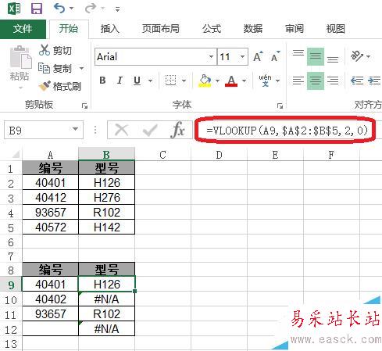Redo the last action
Image resolution: width=382 pixels, height=351 pixels.
91,9
